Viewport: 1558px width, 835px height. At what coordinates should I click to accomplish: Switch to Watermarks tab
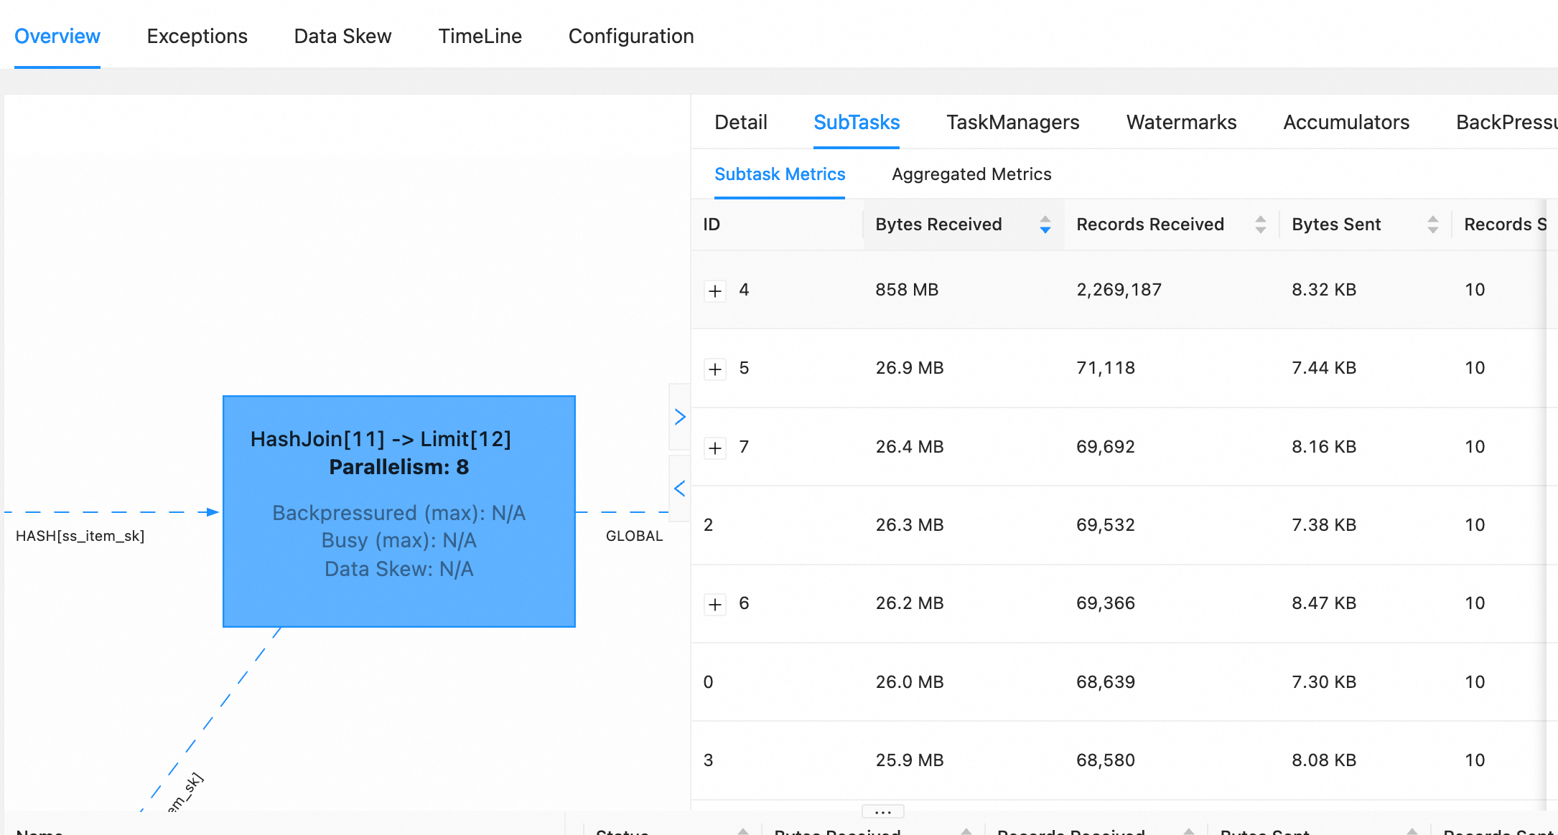pyautogui.click(x=1181, y=122)
